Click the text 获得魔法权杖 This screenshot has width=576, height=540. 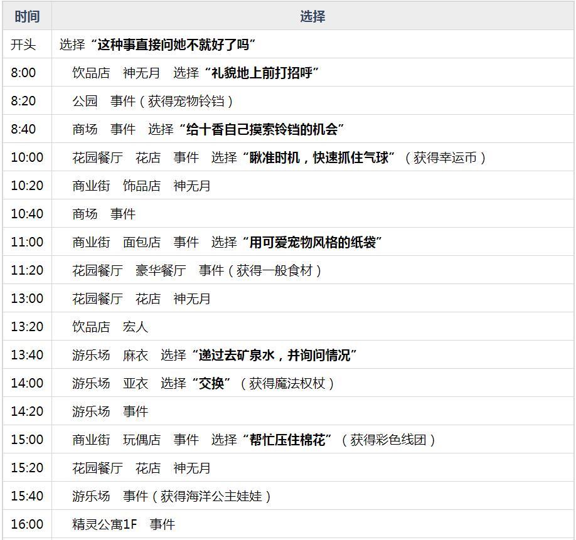287,383
